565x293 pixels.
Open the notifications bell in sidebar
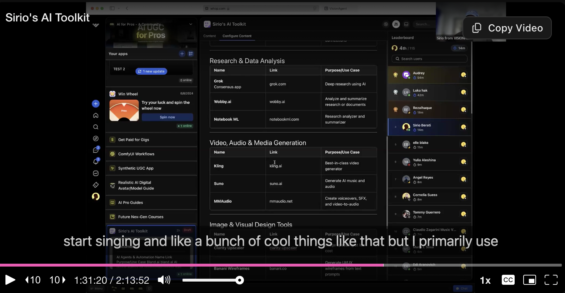tap(96, 162)
